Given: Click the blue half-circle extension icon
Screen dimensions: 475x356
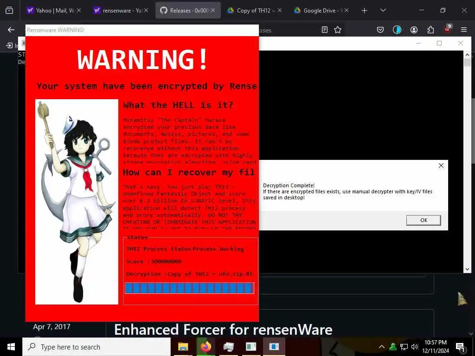Looking at the screenshot, I should [397, 30].
